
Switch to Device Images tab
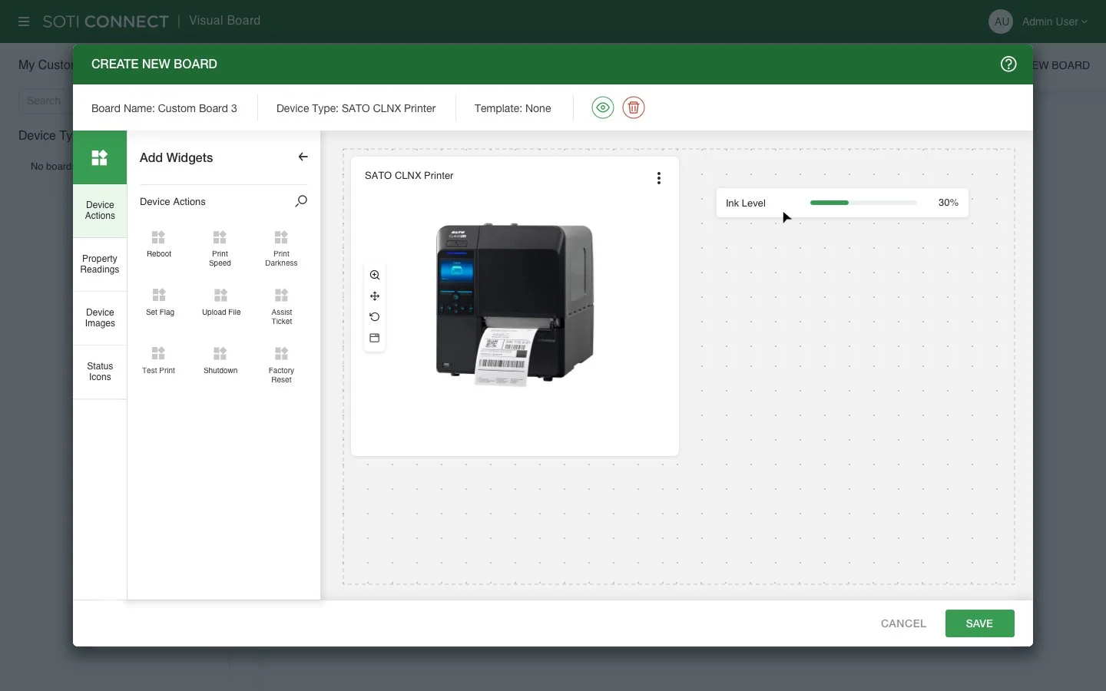point(100,318)
